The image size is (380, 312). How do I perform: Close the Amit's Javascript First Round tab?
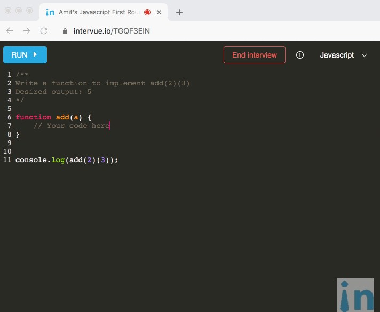pyautogui.click(x=159, y=12)
